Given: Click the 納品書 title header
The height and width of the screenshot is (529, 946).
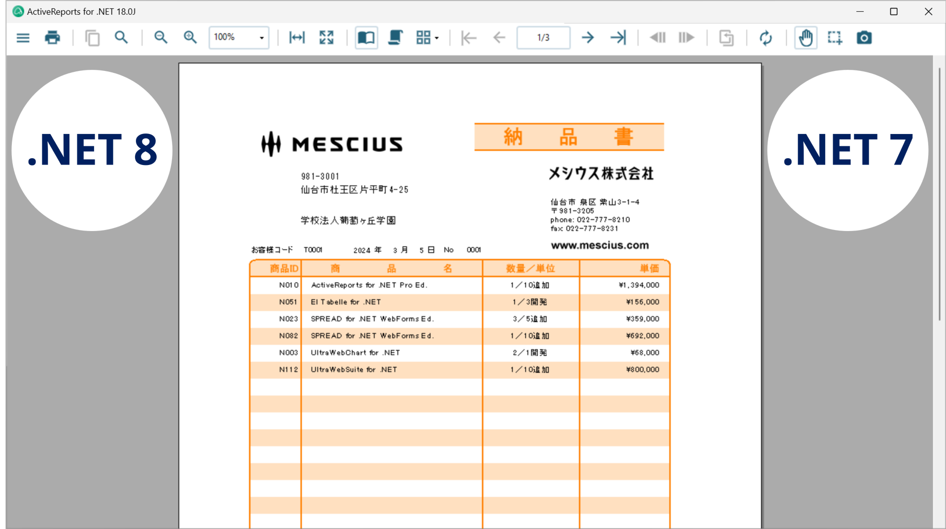Looking at the screenshot, I should tap(569, 137).
